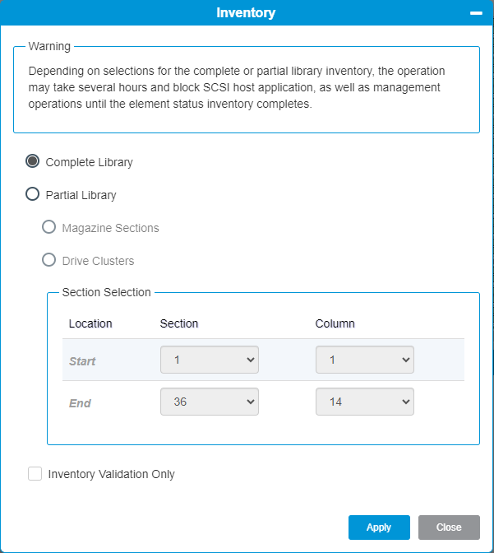
Task: Expand the Start Column dropdown
Action: (365, 360)
